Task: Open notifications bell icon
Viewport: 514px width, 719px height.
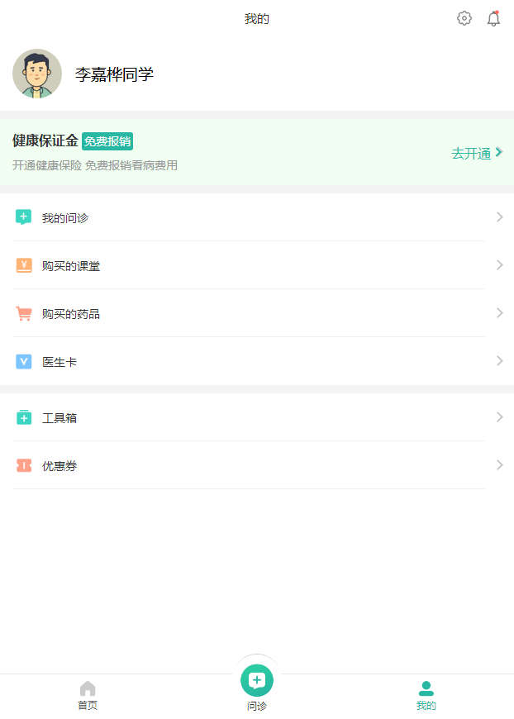Action: click(493, 18)
